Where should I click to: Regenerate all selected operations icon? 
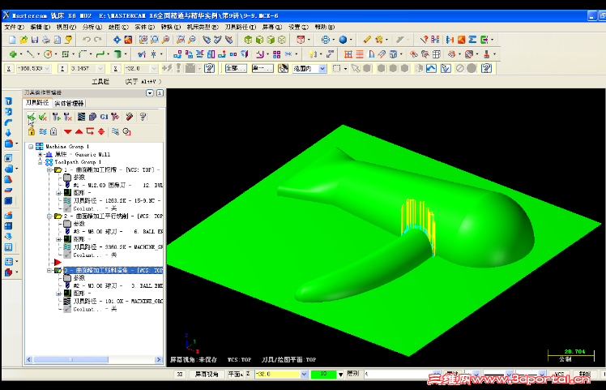[x=57, y=117]
